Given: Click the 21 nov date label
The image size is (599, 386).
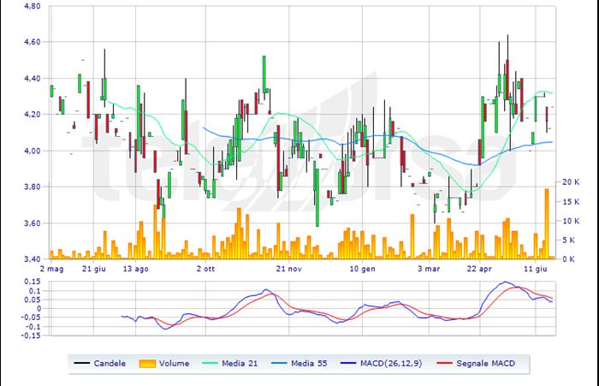Looking at the screenshot, I should click(x=289, y=269).
